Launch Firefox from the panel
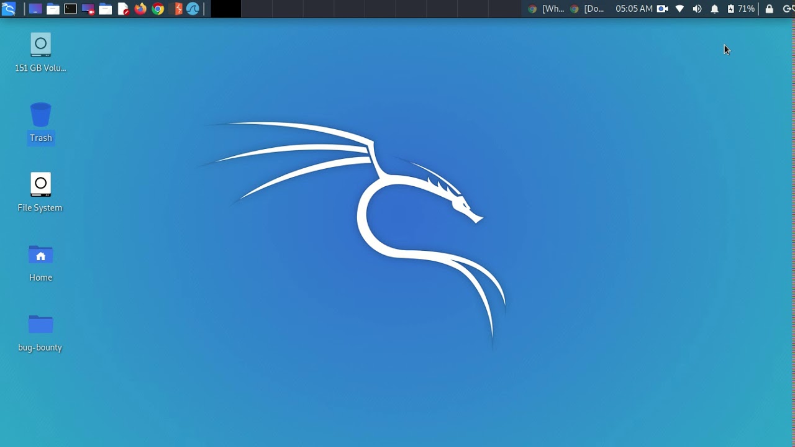Screen dimensions: 795x447 140,9
